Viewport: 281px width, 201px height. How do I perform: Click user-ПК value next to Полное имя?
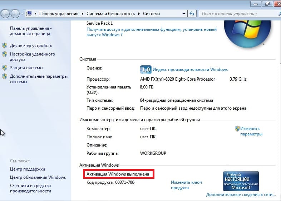click(148, 137)
